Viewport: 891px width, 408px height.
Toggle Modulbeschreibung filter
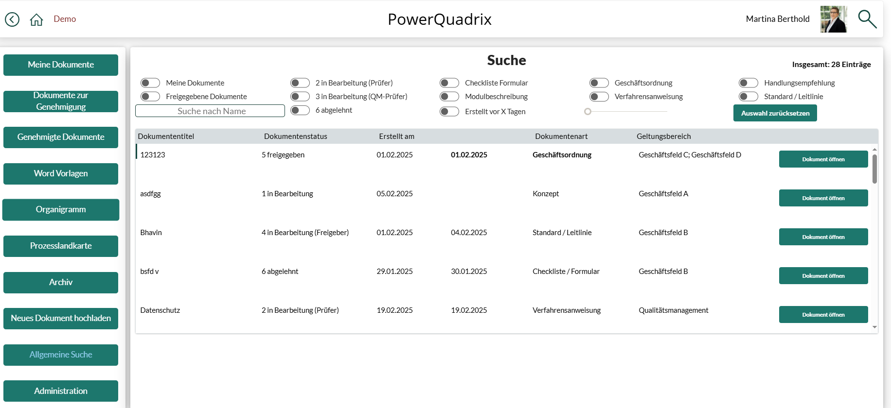click(x=449, y=97)
